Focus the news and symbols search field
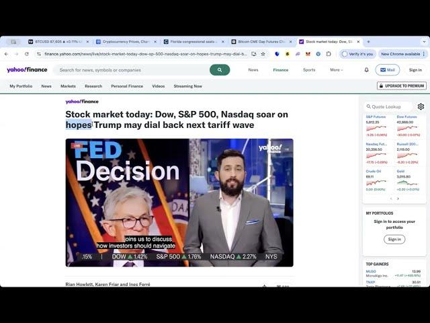The width and height of the screenshot is (430, 323). coord(132,70)
